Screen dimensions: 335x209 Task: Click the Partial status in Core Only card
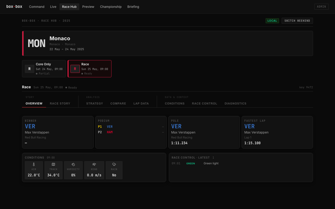coord(43,74)
